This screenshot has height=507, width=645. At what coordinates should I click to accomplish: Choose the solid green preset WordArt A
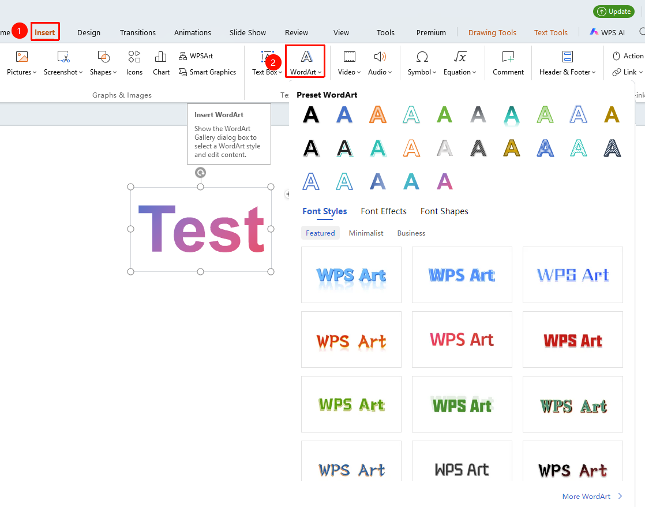(x=445, y=114)
